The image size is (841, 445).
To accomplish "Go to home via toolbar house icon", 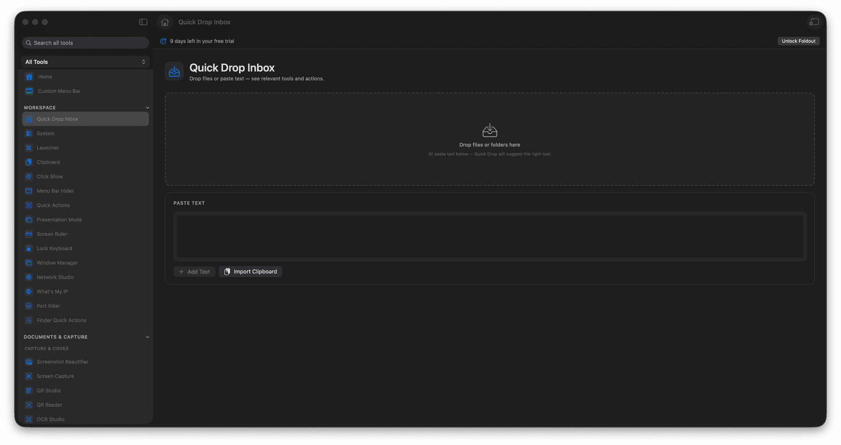I will 165,22.
